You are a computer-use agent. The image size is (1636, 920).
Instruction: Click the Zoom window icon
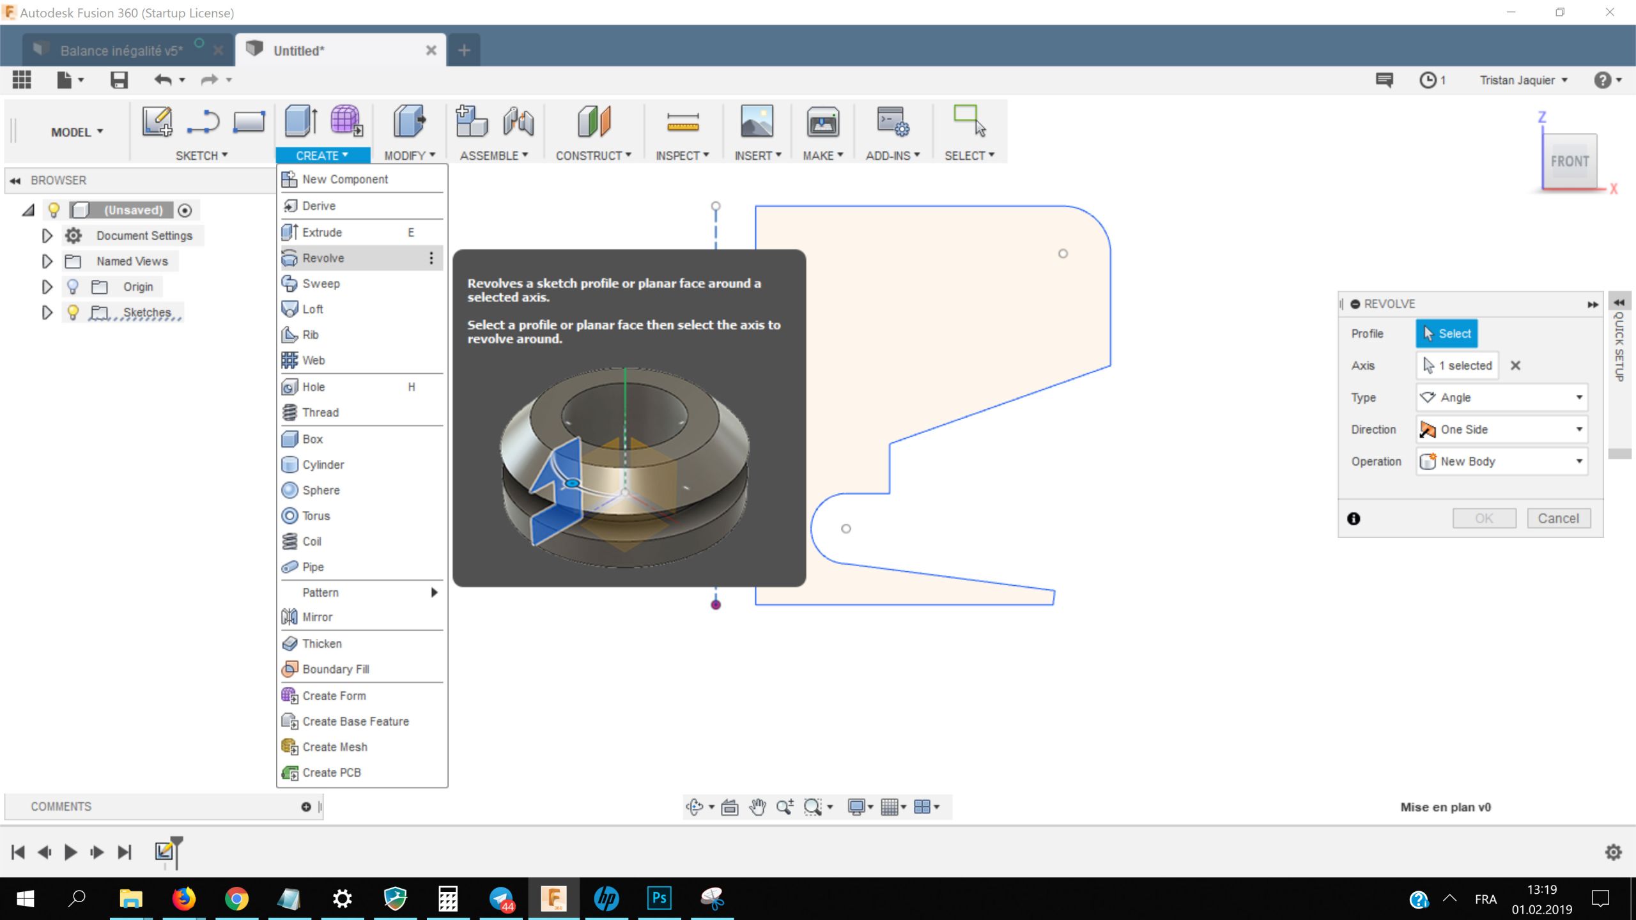[812, 807]
